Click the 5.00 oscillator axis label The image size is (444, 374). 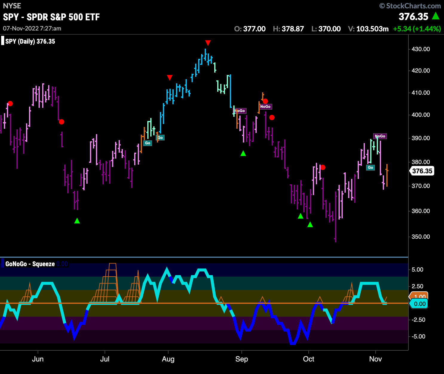417,269
